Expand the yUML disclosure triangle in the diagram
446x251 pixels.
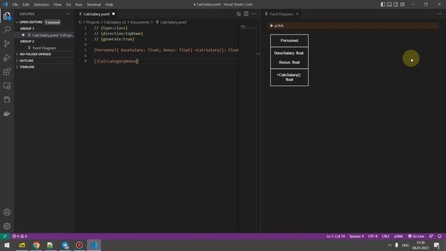pyautogui.click(x=272, y=26)
